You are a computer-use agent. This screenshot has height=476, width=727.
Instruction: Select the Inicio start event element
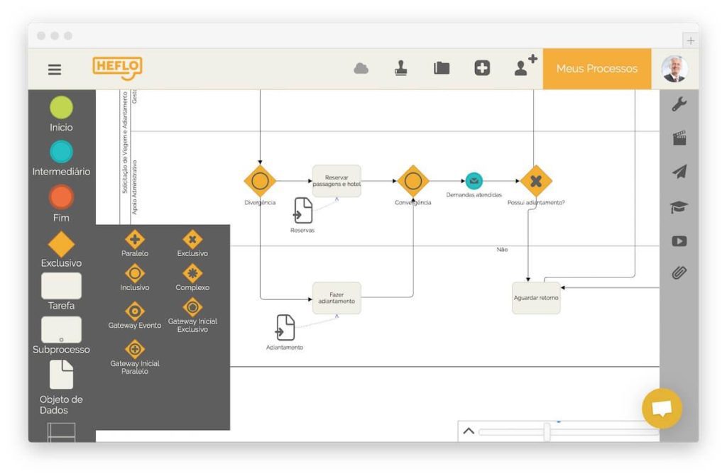pos(61,108)
